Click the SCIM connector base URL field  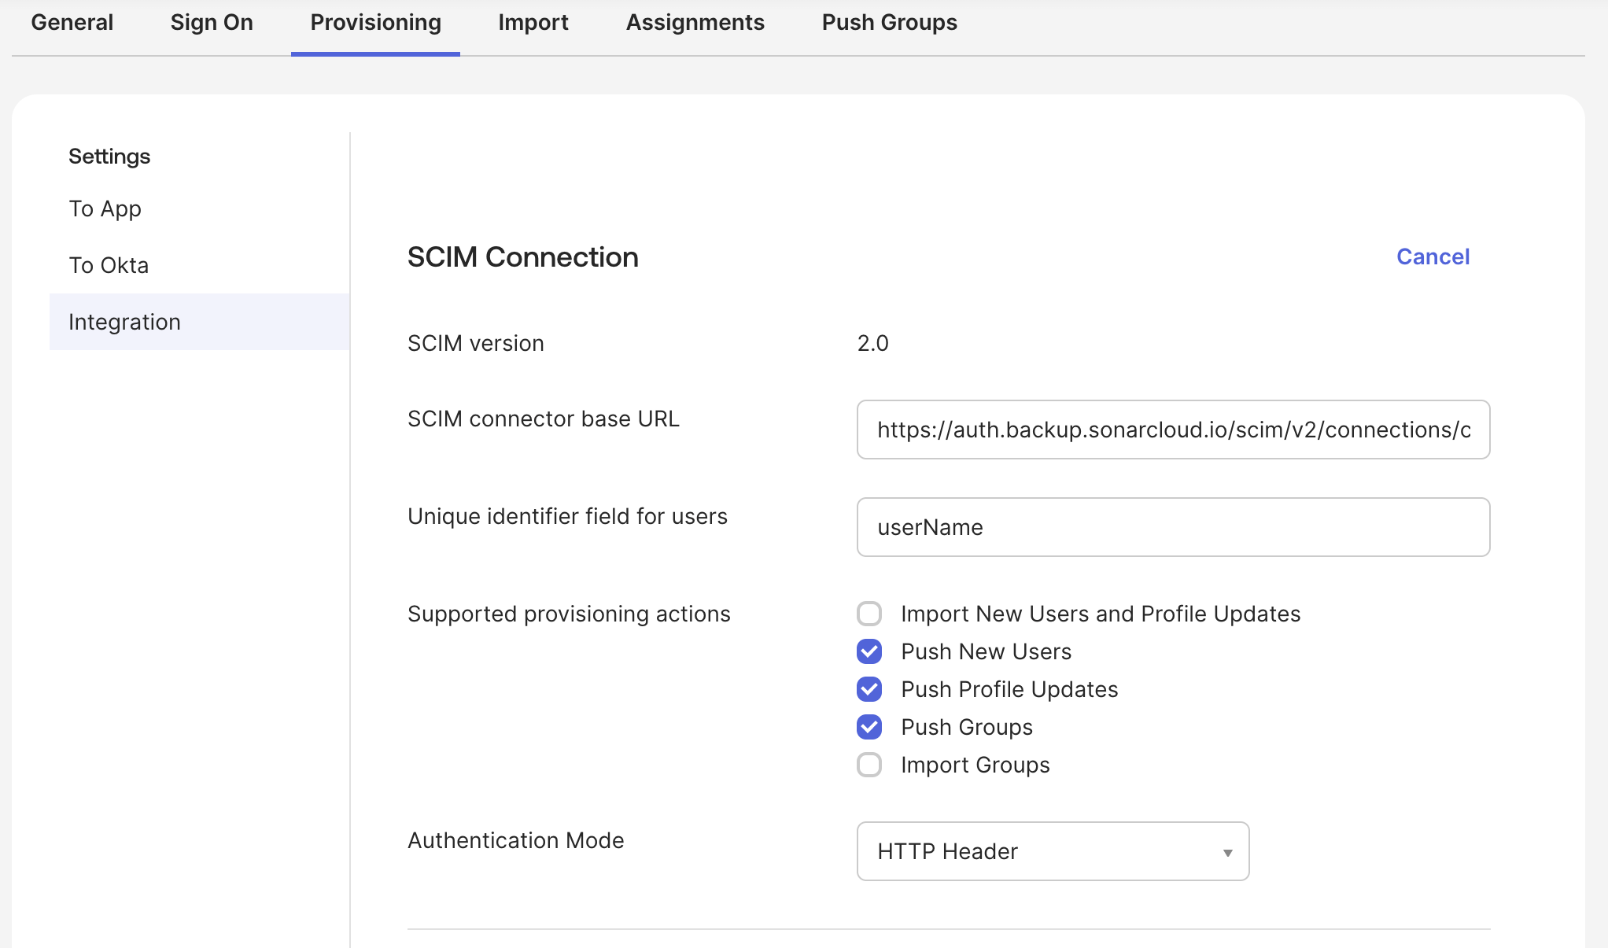[1173, 430]
